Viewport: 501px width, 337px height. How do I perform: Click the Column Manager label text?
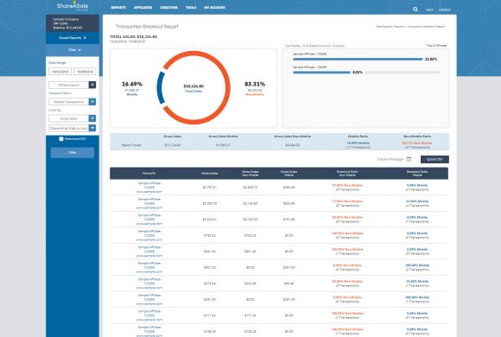click(x=390, y=159)
